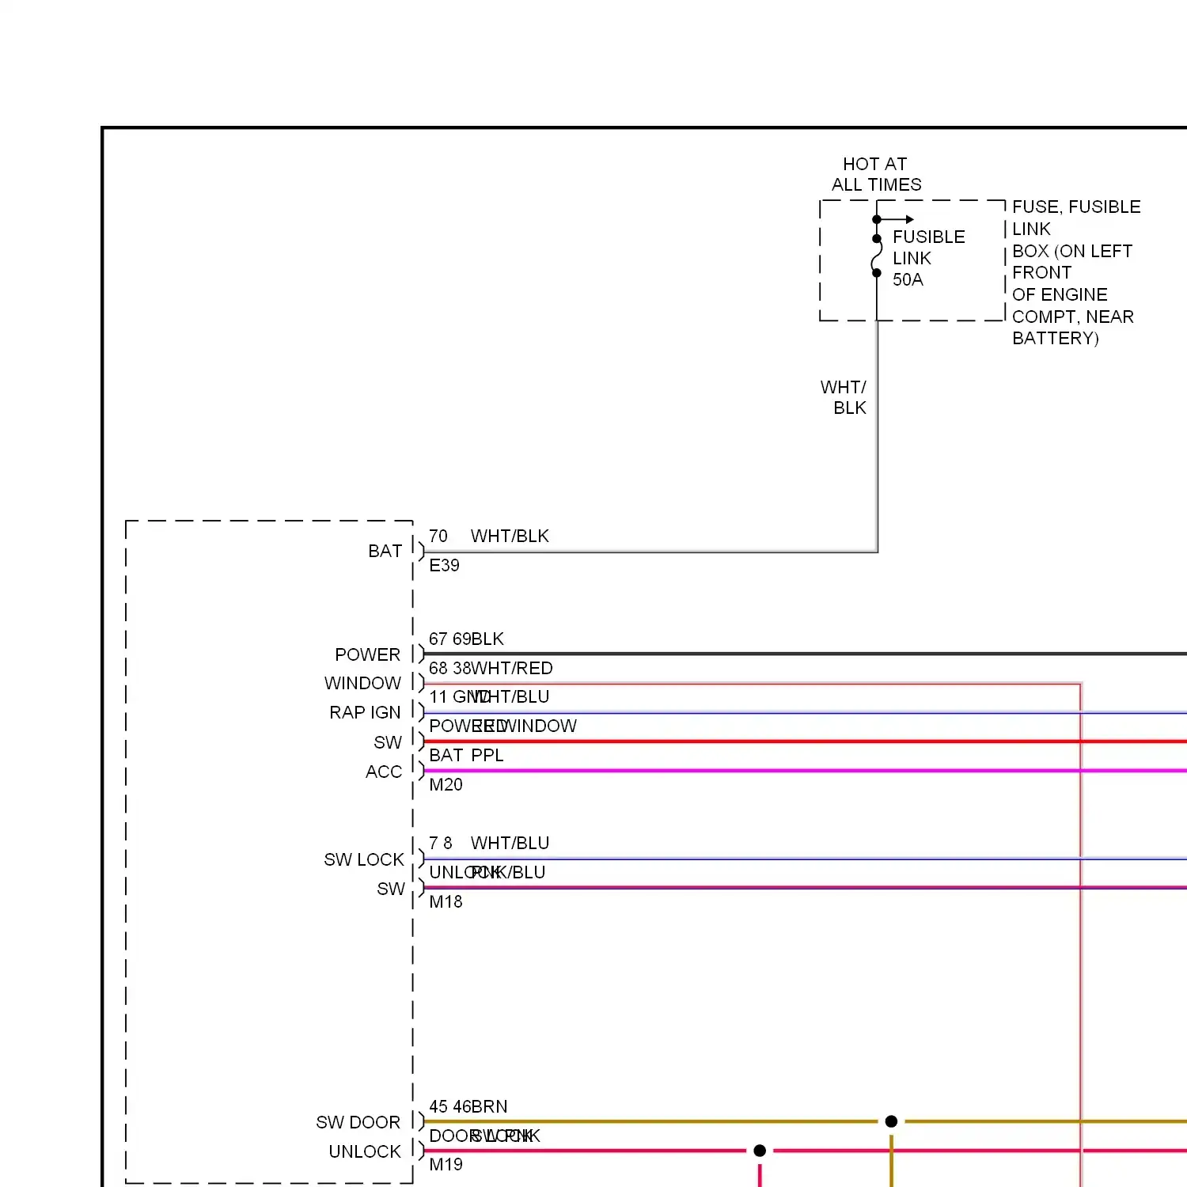Viewport: 1187px width, 1187px height.
Task: Click the 7 8 WHT/BLU wire label
Action: (489, 843)
